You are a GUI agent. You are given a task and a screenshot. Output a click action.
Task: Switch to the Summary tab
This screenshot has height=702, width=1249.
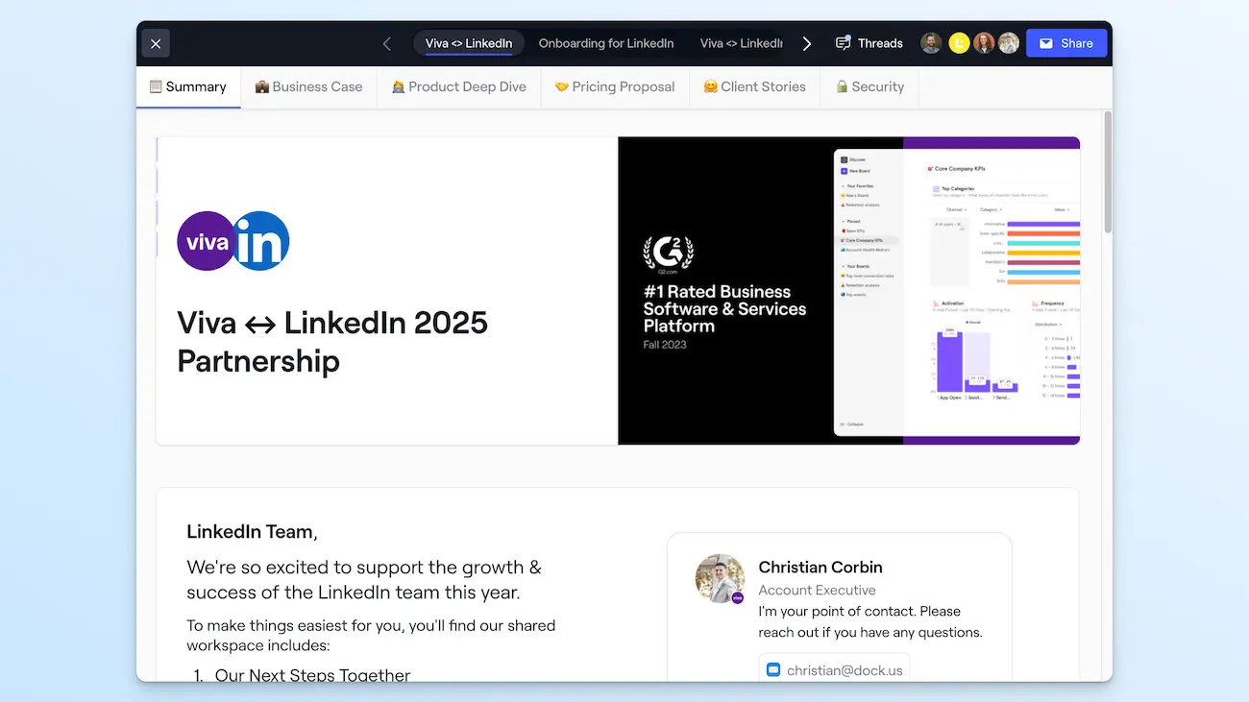coord(188,86)
